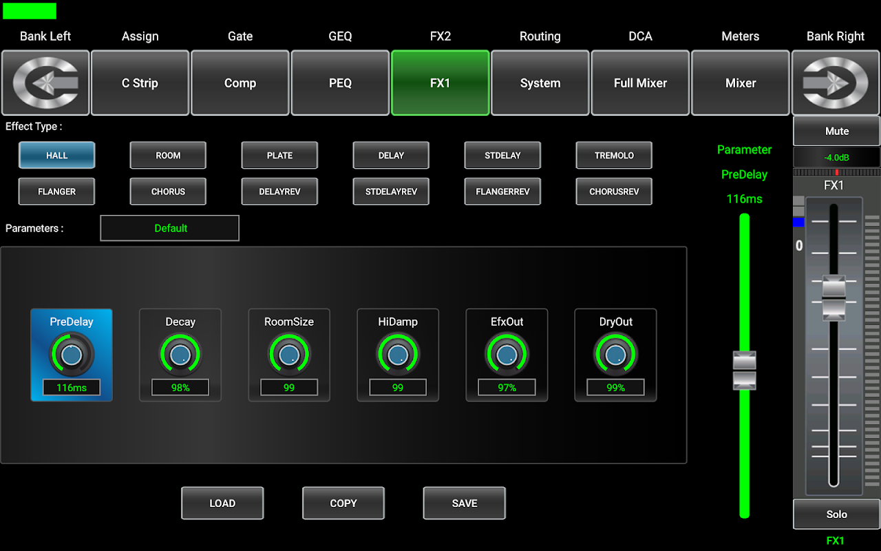The image size is (881, 551).
Task: Click the 99 HiDamp value box
Action: point(398,388)
